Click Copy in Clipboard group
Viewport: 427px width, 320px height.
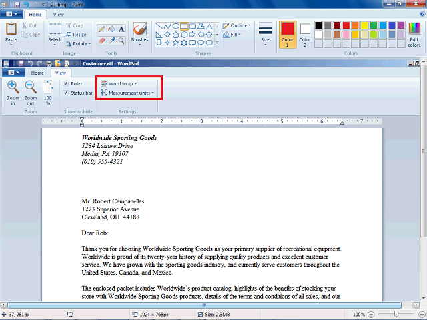coord(31,35)
